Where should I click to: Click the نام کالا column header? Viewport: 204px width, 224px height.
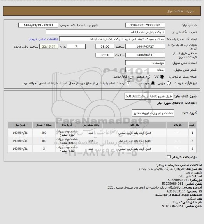pyautogui.click(x=135, y=125)
